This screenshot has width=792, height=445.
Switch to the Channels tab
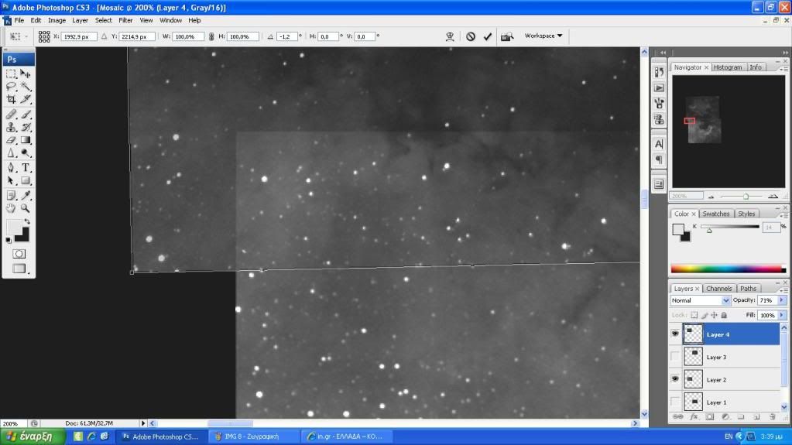[x=718, y=289]
